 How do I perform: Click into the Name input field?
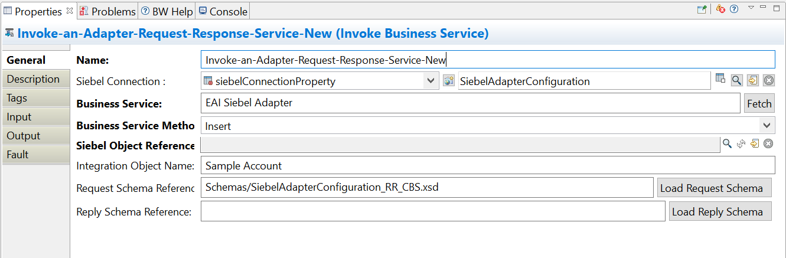(x=488, y=60)
